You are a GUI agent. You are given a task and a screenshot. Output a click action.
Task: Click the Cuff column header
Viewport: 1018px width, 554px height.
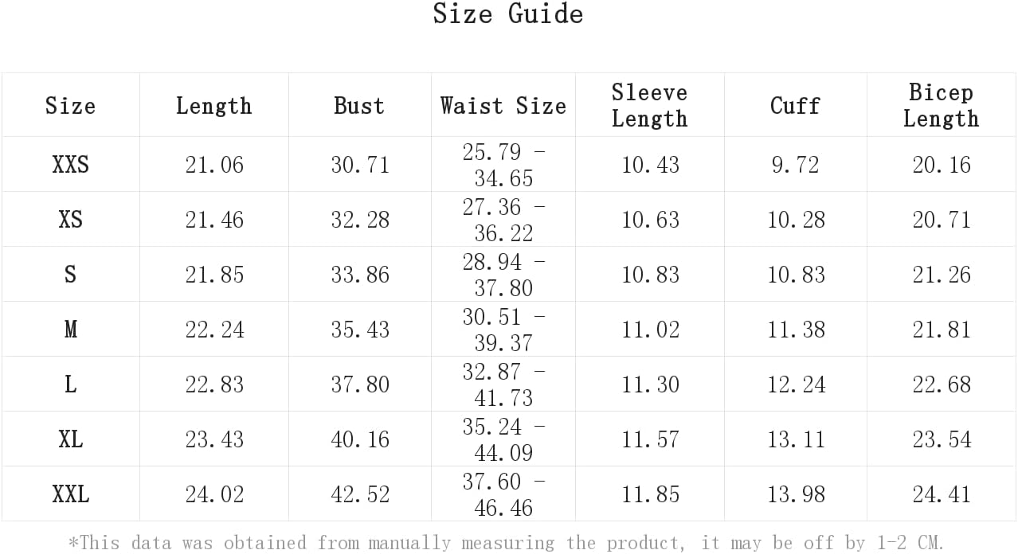[x=795, y=106]
